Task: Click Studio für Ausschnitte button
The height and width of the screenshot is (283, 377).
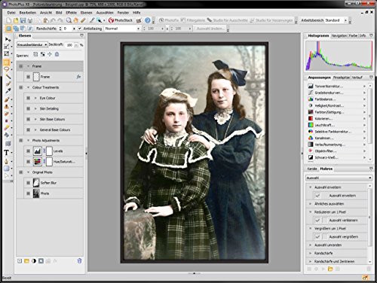Action: click(x=228, y=20)
